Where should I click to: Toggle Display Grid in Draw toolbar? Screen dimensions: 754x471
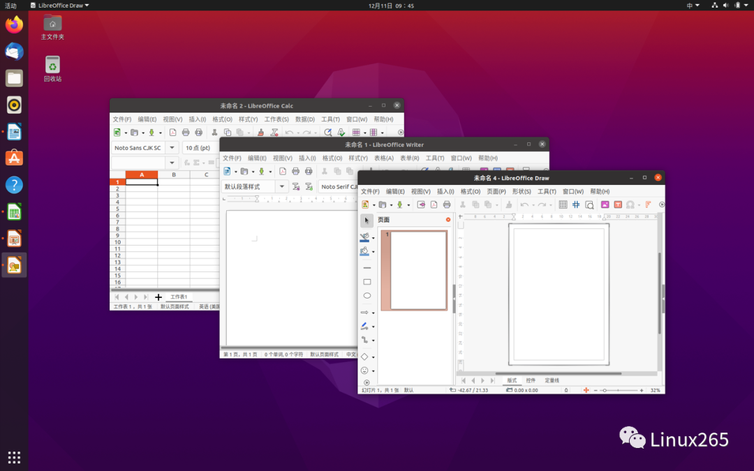point(563,204)
